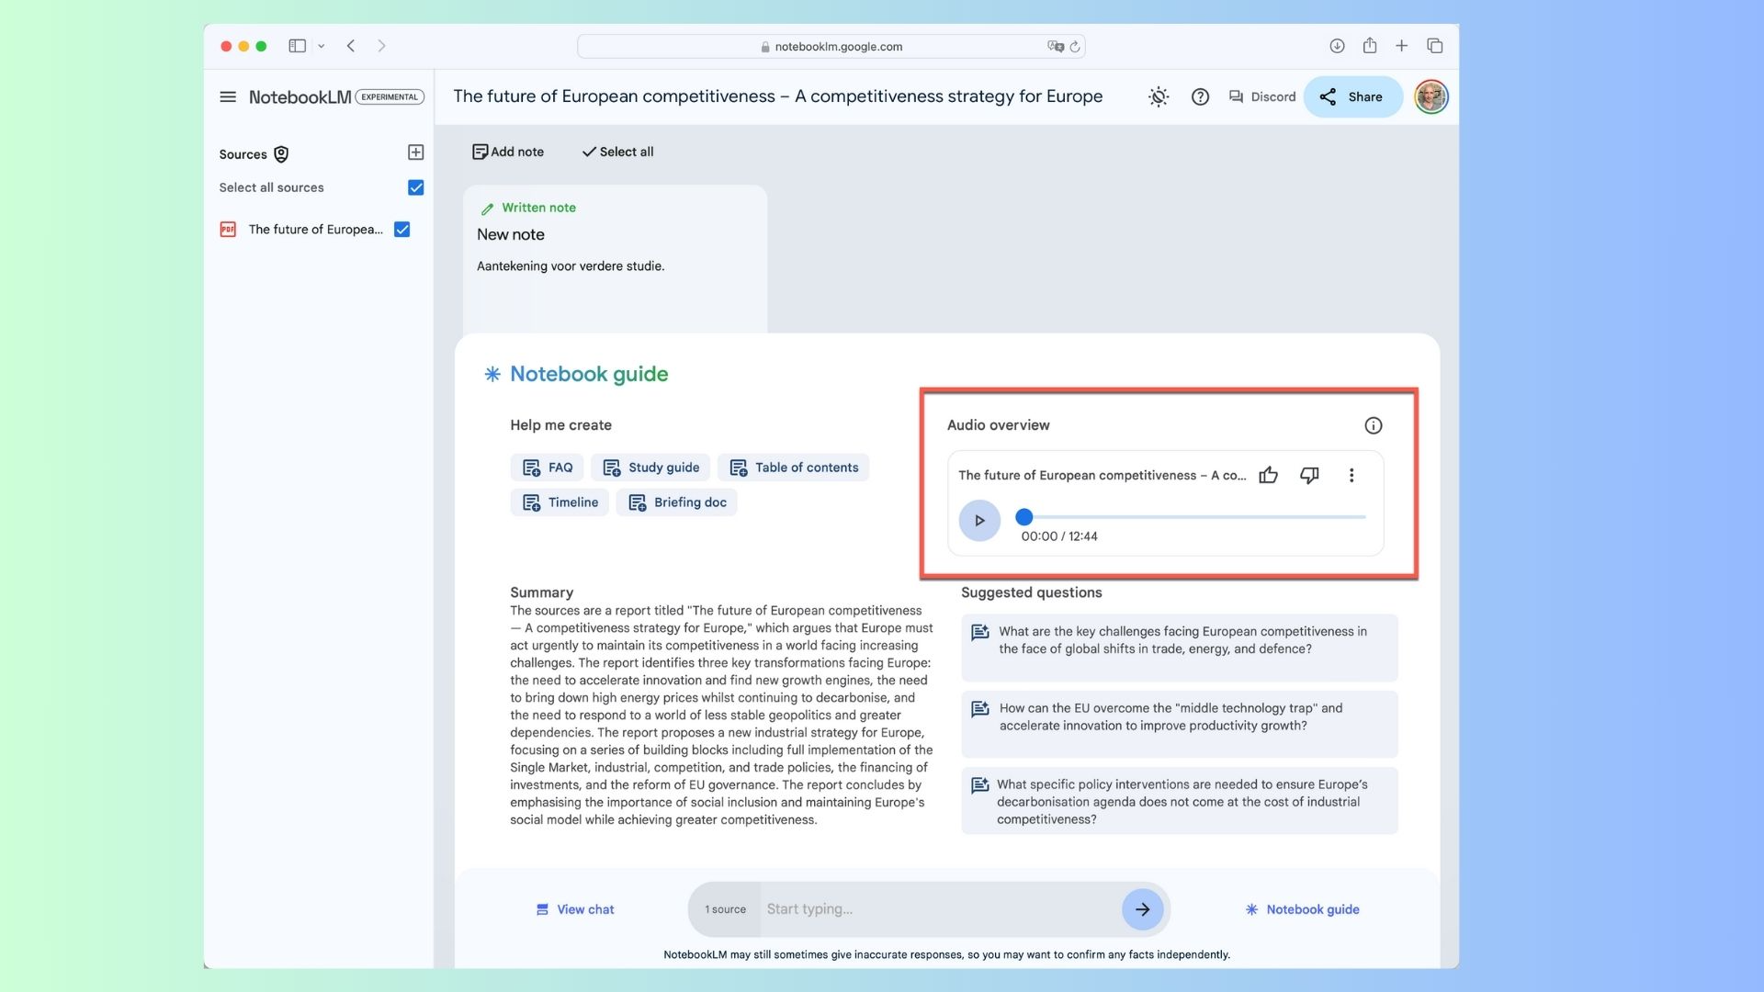Click the Share button
1764x992 pixels.
click(1352, 96)
